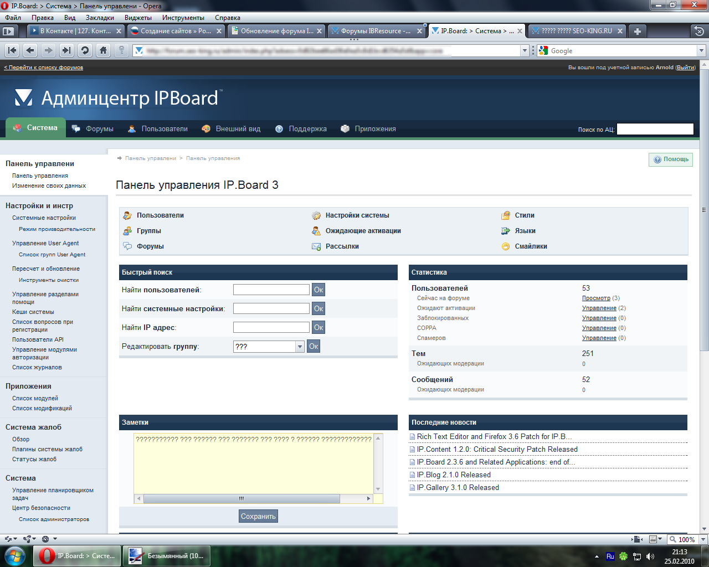The image size is (709, 567).
Task: Toggle the Opera panel sidebar icon
Action: coord(8,31)
